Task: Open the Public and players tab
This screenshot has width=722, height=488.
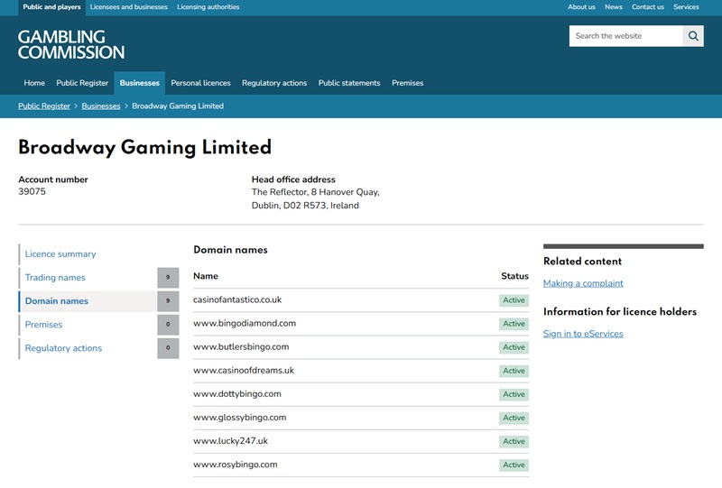Action: (x=52, y=7)
